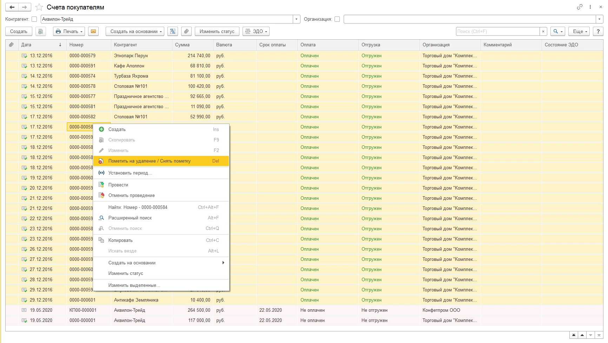Open the Печать dropdown menu
This screenshot has width=608, height=343.
(69, 32)
